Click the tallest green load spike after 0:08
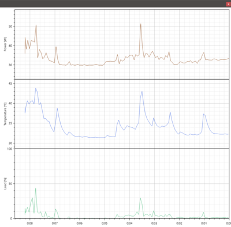 tap(36, 188)
